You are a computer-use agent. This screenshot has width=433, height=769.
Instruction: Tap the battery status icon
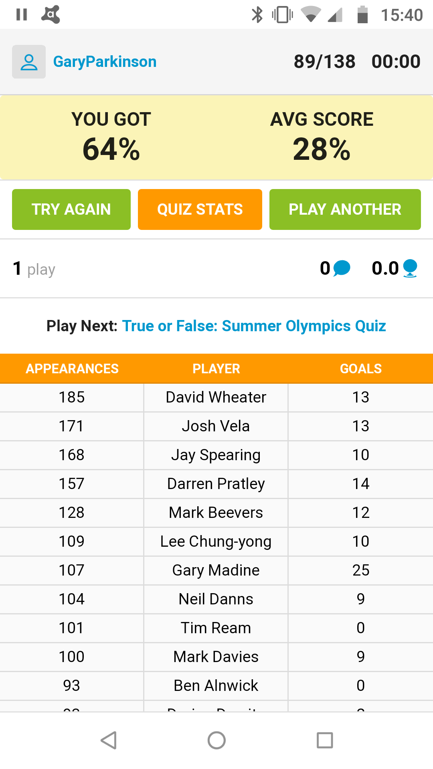pyautogui.click(x=362, y=15)
